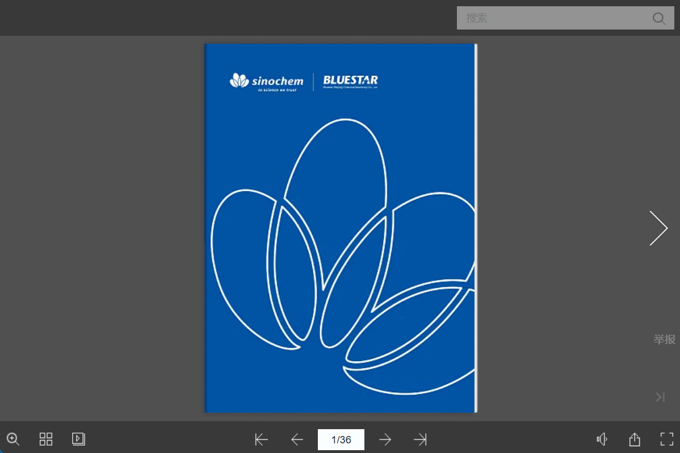The width and height of the screenshot is (680, 453).
Task: Click the 举报 report link
Action: tap(664, 339)
